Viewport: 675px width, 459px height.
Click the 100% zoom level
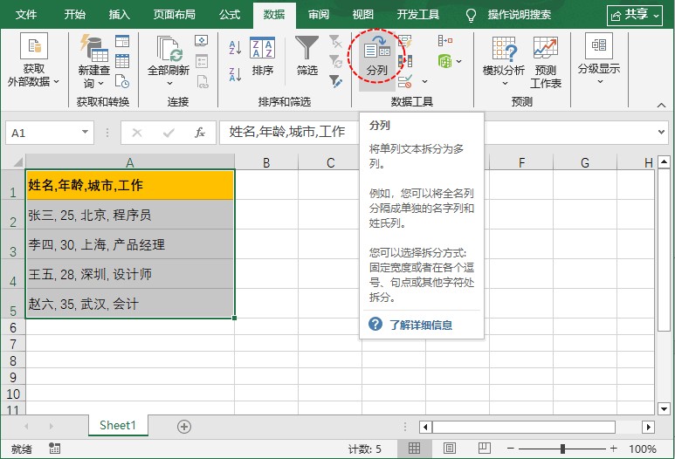tap(643, 449)
